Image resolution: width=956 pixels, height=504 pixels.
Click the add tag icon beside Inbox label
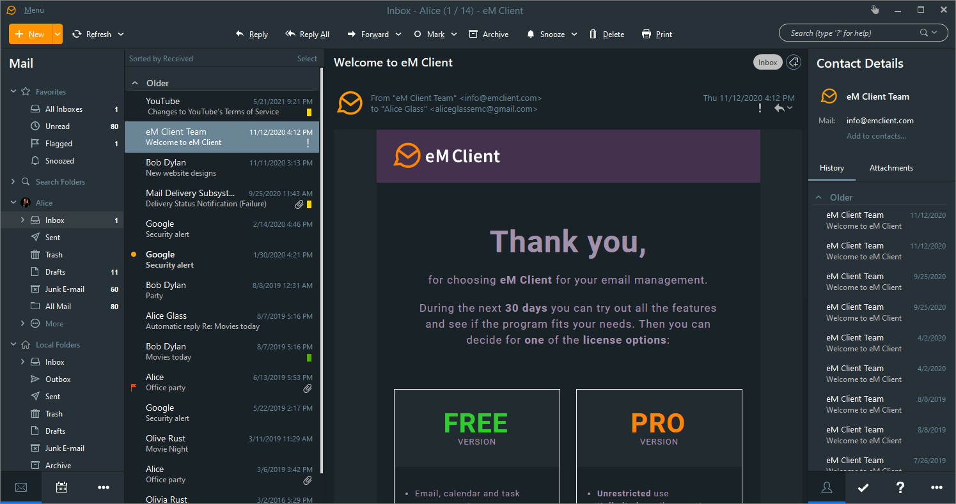point(794,62)
